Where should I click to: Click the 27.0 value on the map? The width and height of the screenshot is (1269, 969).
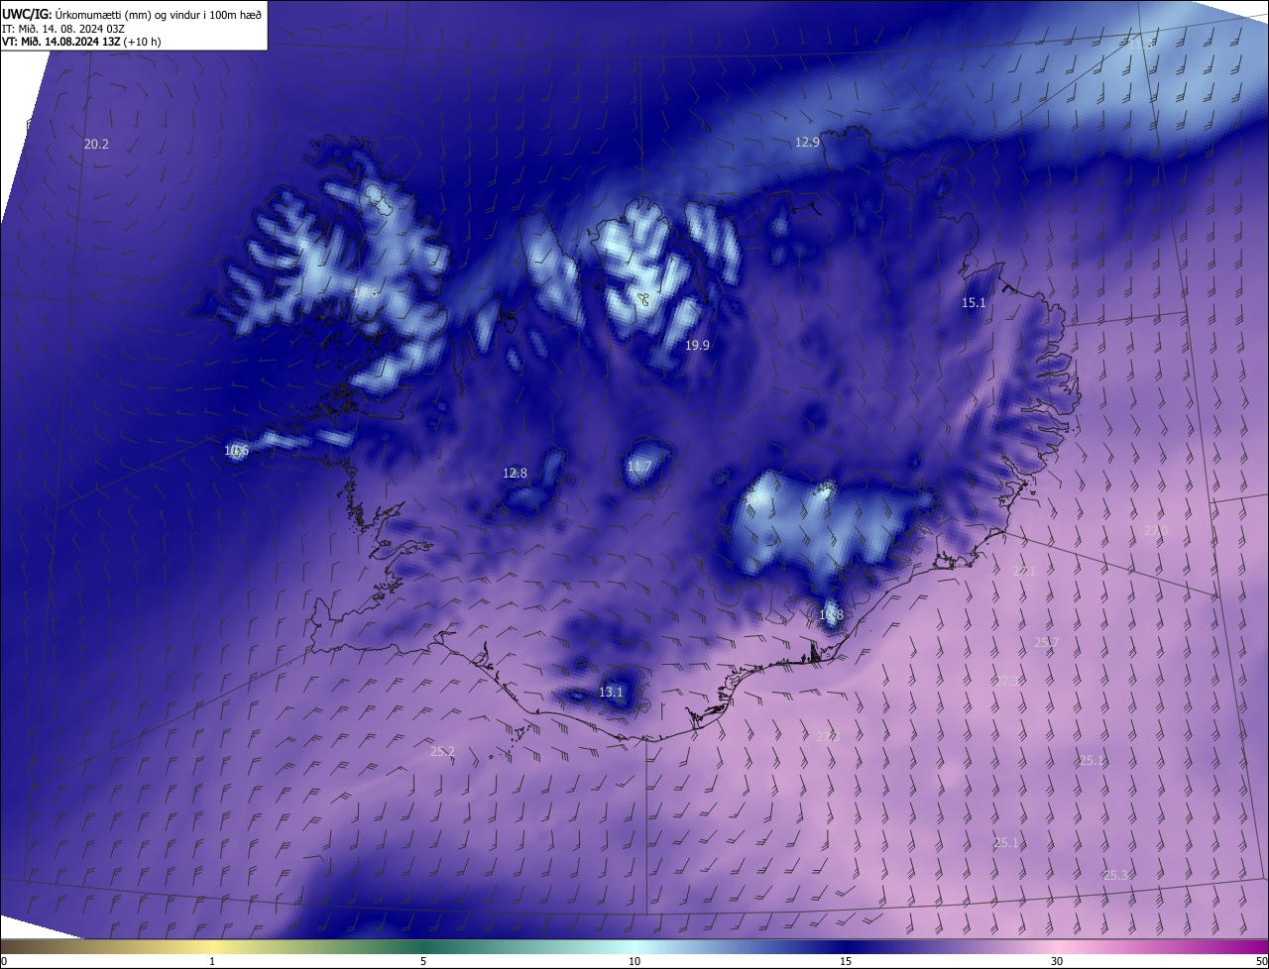pyautogui.click(x=1156, y=531)
